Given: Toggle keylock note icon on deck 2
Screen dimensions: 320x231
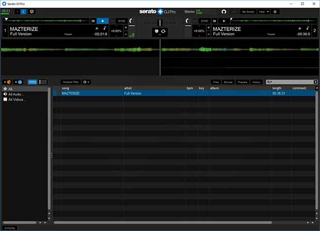Looking at the screenshot, I should pos(307,28).
